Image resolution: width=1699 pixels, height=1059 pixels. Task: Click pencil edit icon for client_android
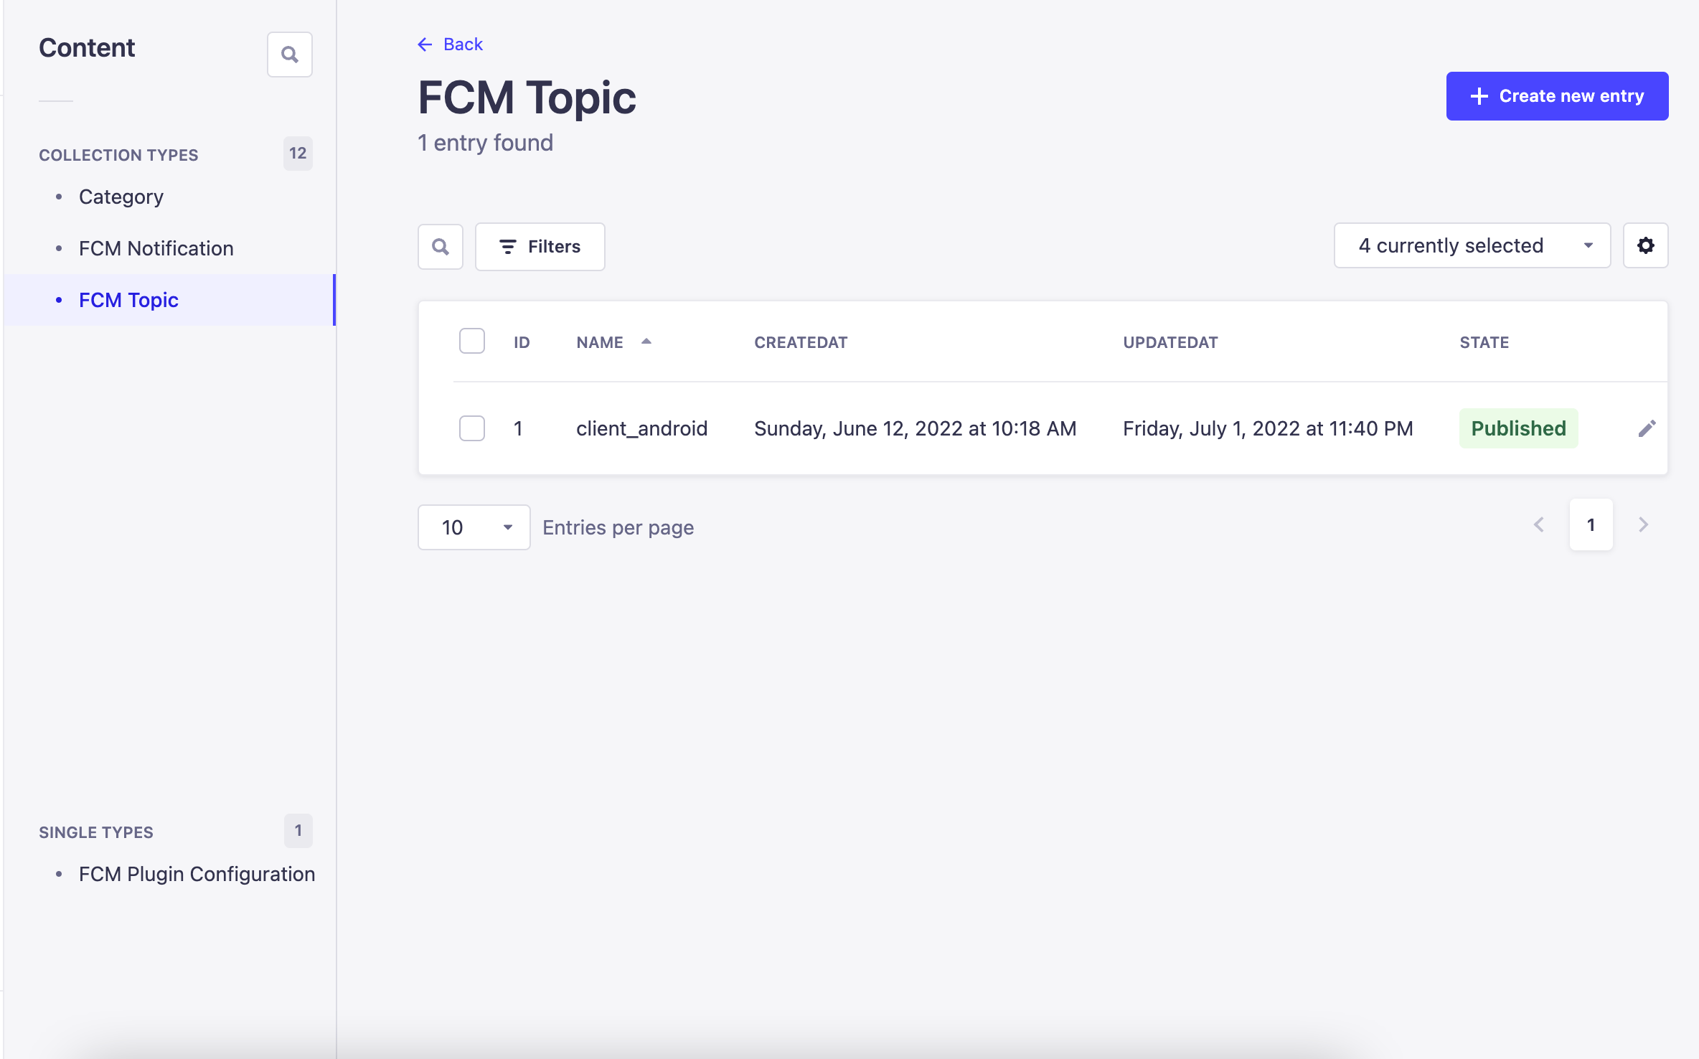(x=1647, y=428)
